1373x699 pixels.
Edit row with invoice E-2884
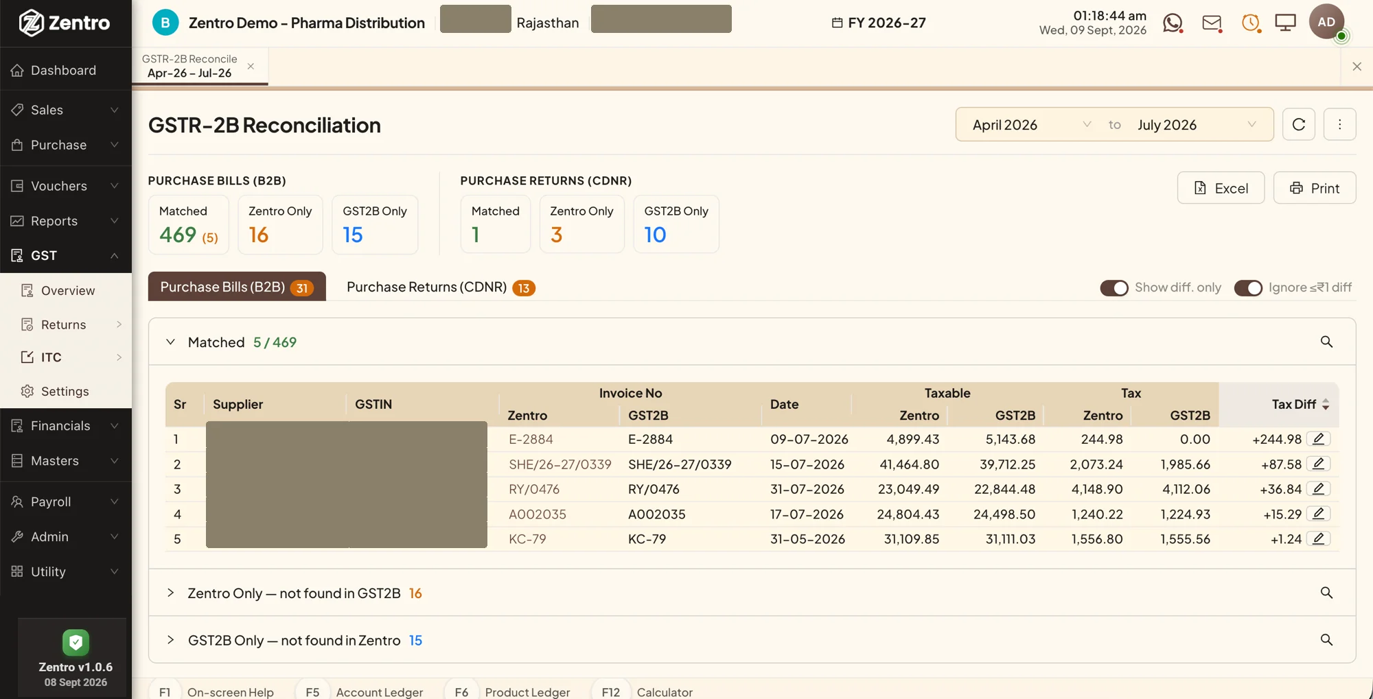point(1318,439)
